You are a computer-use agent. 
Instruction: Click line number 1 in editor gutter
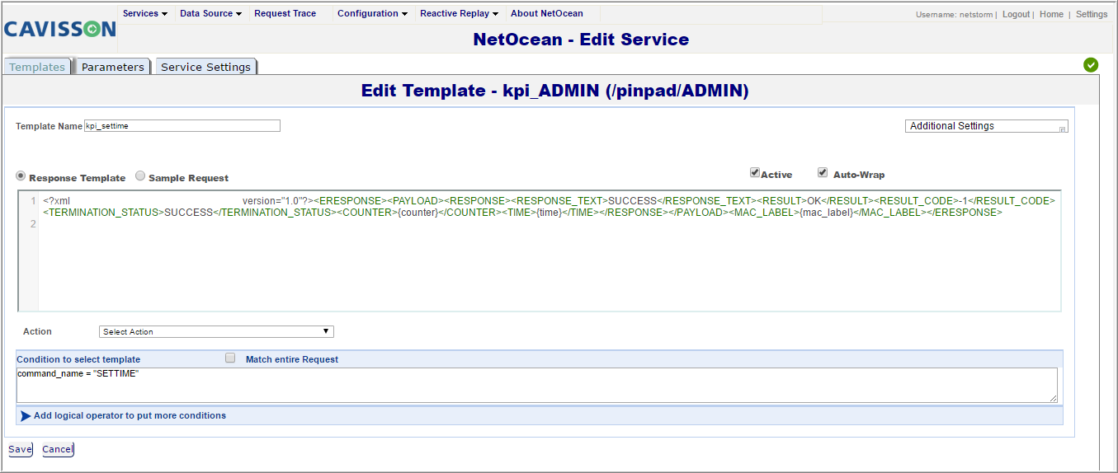[x=33, y=201]
